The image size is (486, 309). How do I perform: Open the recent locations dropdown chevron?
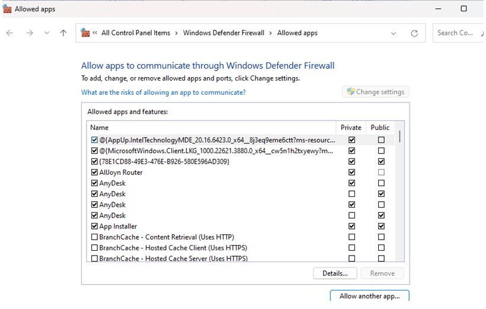46,33
